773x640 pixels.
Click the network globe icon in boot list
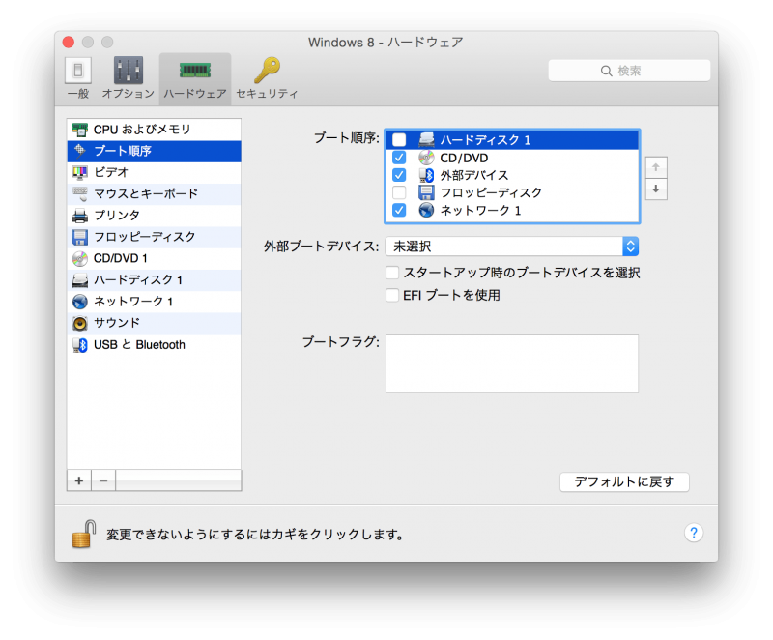426,211
